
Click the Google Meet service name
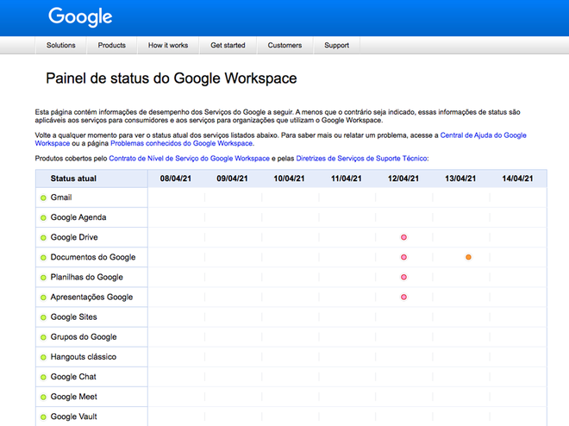click(73, 397)
